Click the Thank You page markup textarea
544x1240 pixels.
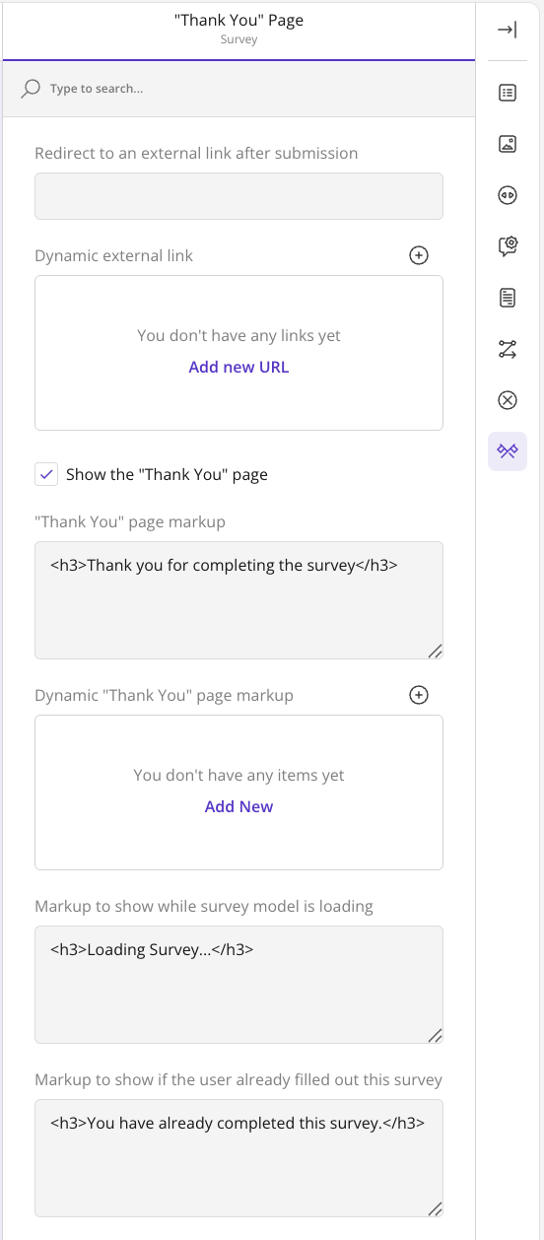(238, 600)
